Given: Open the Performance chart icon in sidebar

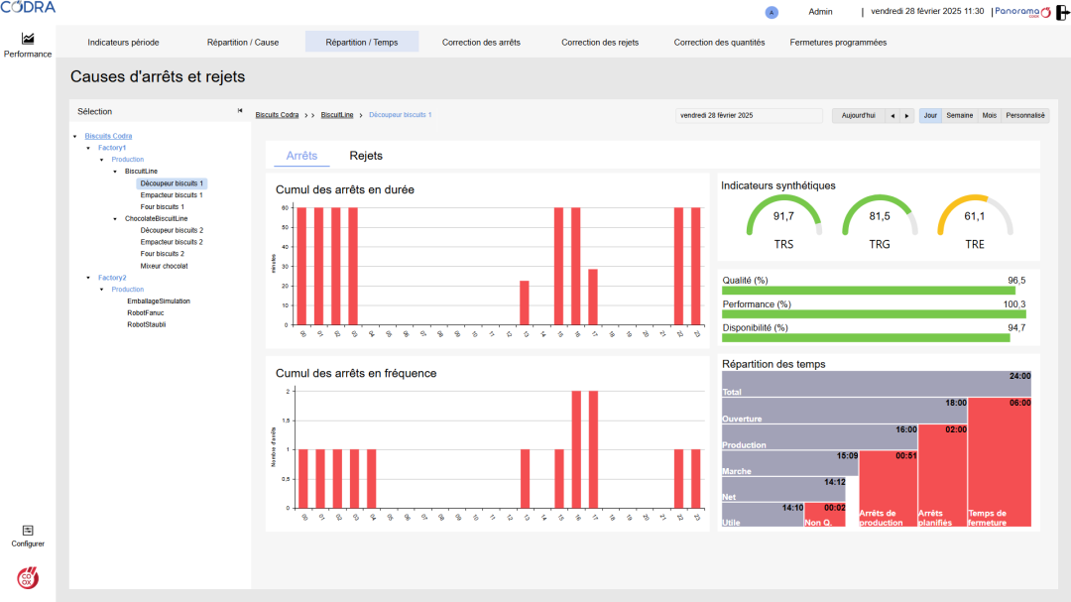Looking at the screenshot, I should coord(28,39).
